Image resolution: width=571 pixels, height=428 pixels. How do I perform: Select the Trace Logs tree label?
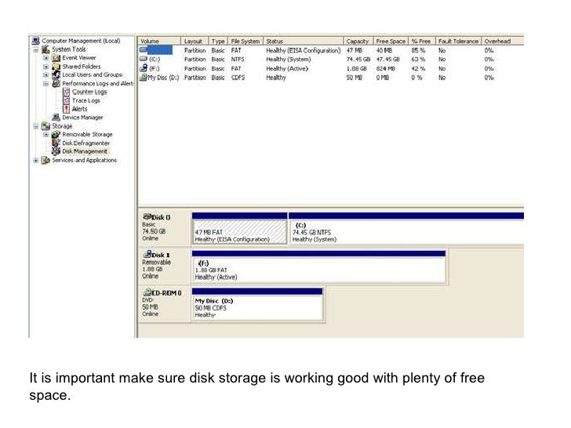[86, 100]
